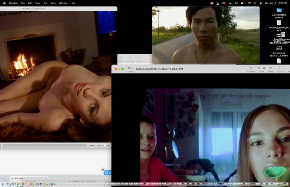
Task: Open the File menu
Action: point(23,3)
